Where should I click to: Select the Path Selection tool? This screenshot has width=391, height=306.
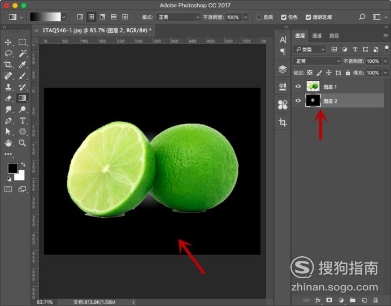click(x=8, y=132)
